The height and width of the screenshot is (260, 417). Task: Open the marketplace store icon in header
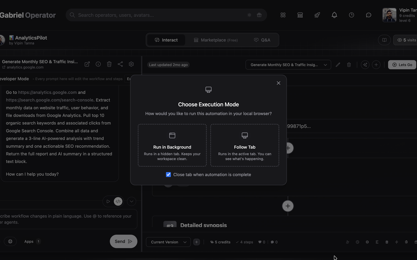tap(300, 15)
